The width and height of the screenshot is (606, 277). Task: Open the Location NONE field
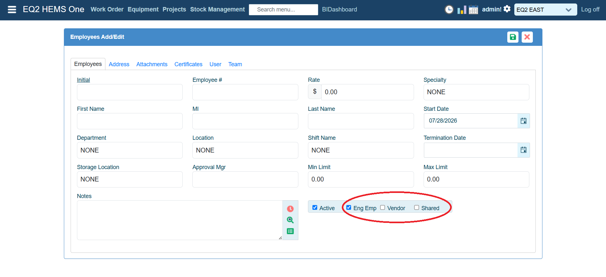245,150
